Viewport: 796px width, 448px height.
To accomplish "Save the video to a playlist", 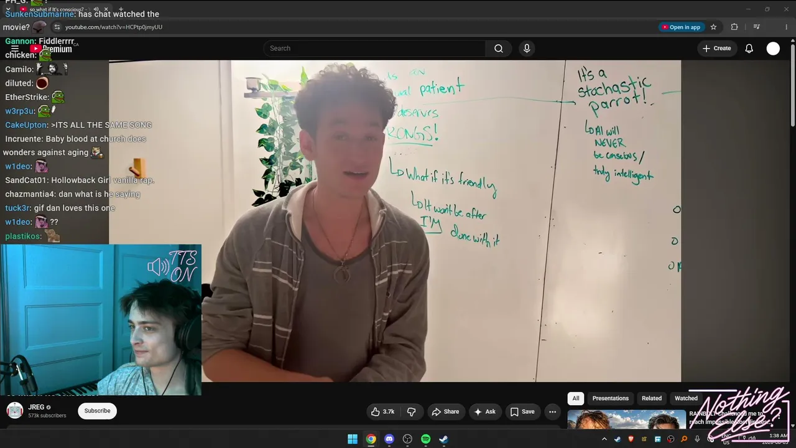I will (x=522, y=411).
